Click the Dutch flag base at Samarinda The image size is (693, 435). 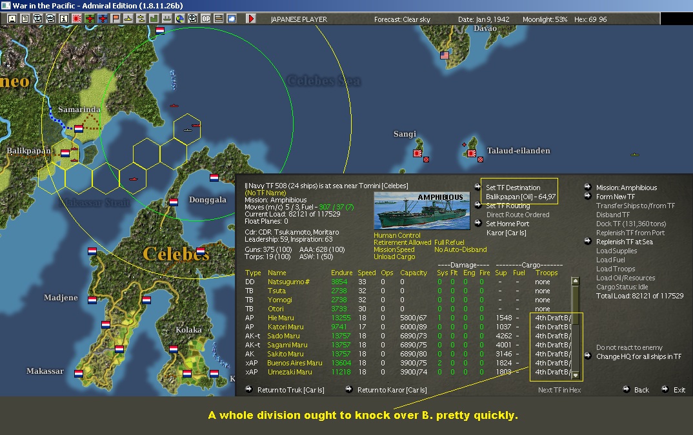(79, 128)
